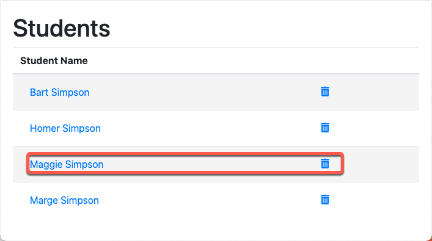Remove Maggie Simpson via the trash icon
This screenshot has width=432, height=241.
[x=325, y=164]
